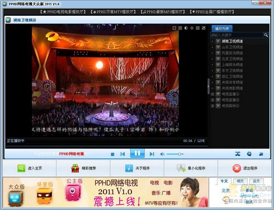Collapse the playlist panel with side handle
The image size is (274, 210).
209,86
